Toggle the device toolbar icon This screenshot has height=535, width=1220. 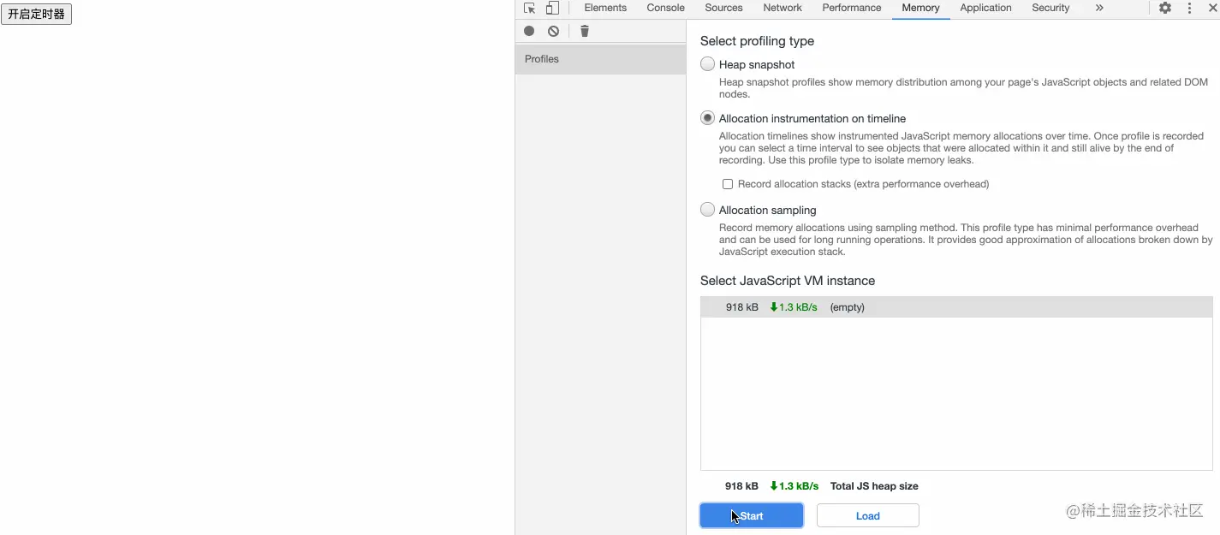(552, 8)
